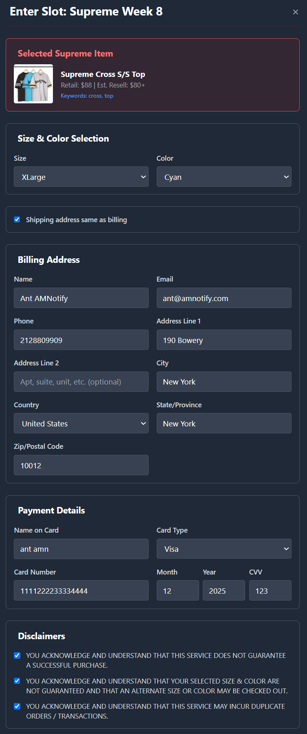Uncheck Shipping address same as billing
Screen dimensions: 307x734
pyautogui.click(x=17, y=220)
